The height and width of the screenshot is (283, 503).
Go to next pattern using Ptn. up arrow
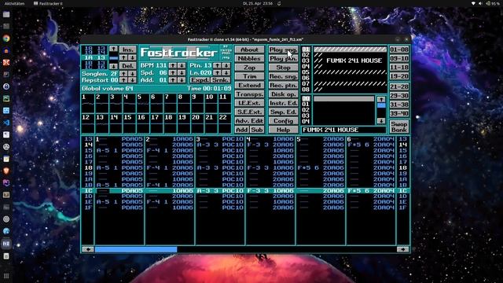pyautogui.click(x=217, y=65)
